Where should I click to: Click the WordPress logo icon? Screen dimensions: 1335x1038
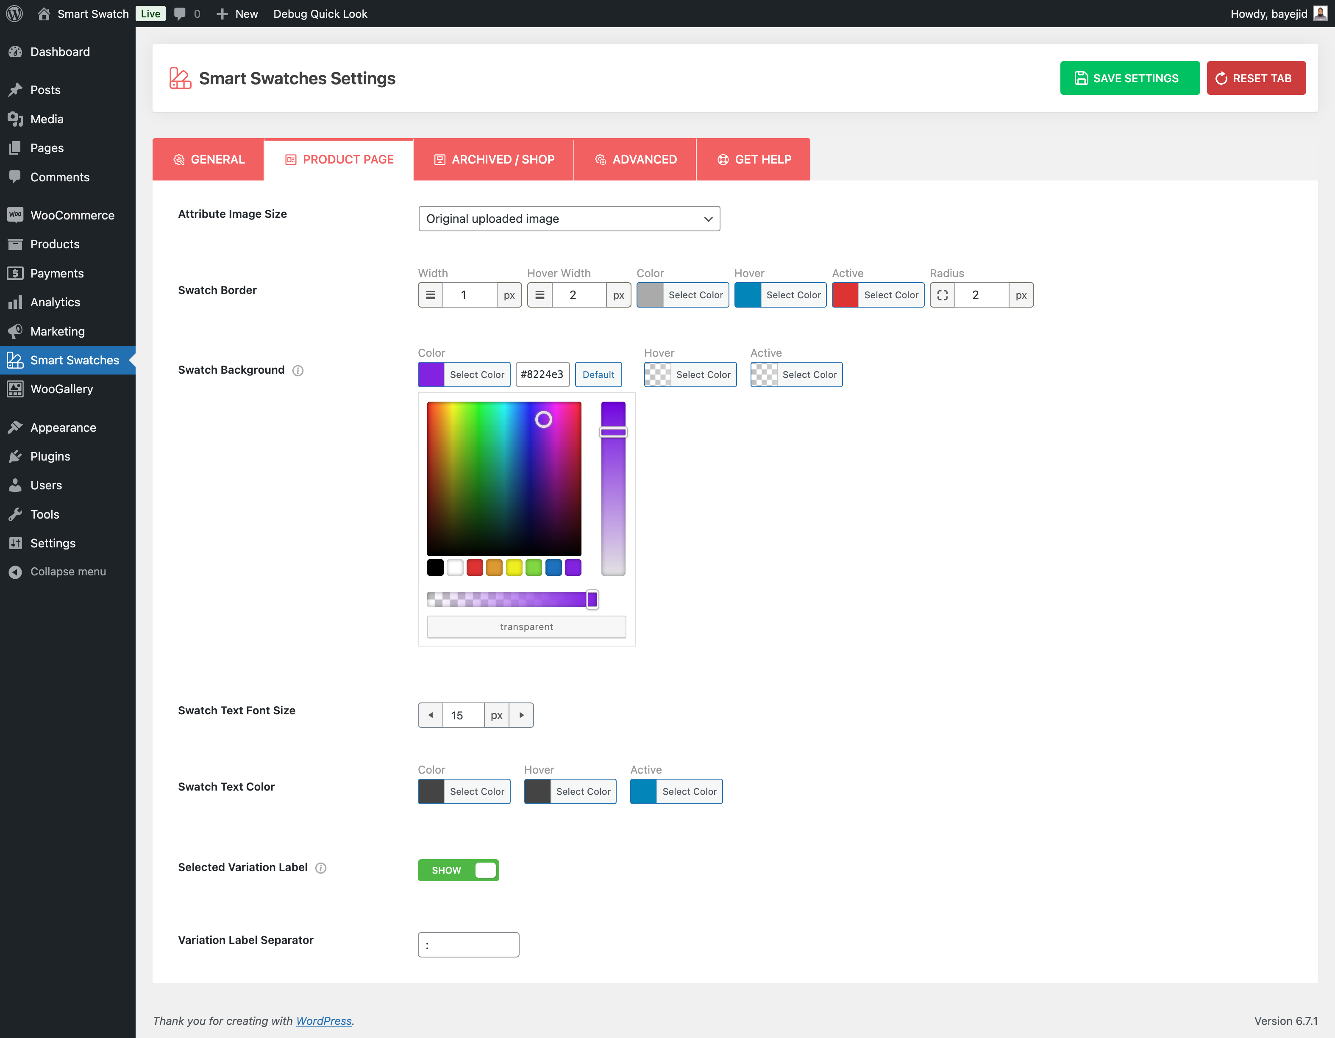tap(15, 14)
